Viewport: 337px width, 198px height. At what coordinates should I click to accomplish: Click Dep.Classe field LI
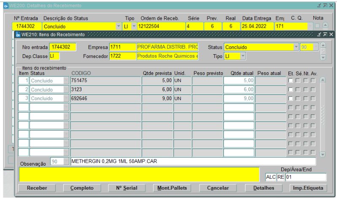coord(54,56)
